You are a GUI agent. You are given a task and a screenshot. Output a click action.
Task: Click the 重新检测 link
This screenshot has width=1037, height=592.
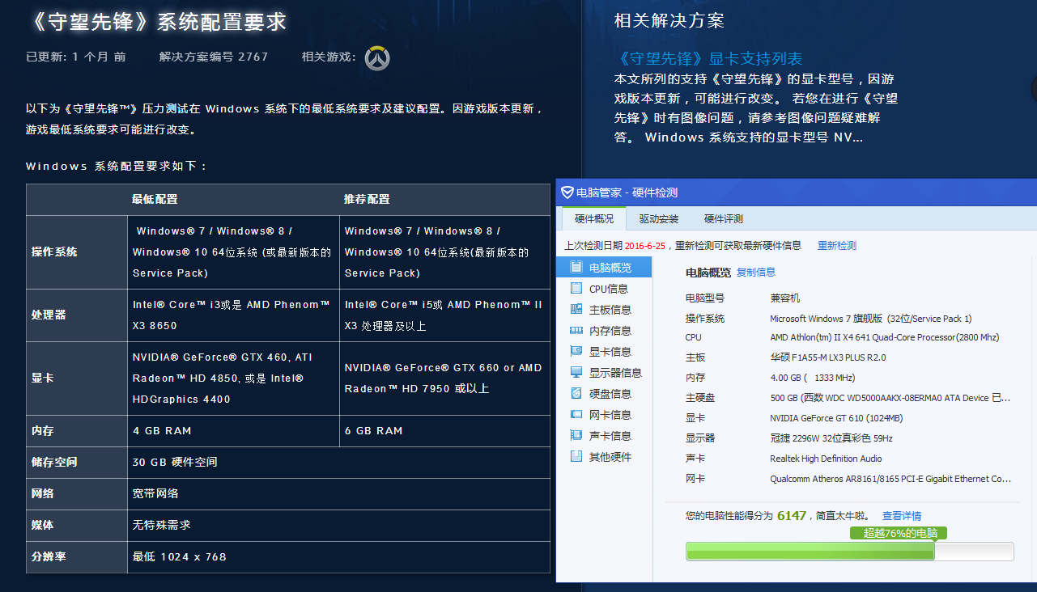tap(837, 246)
